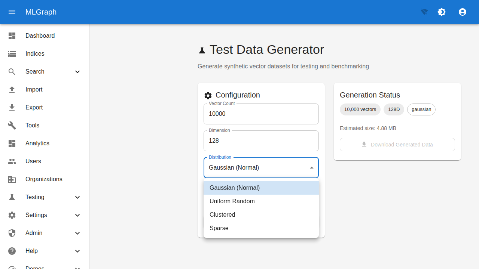Toggle dark mode in the top bar
Viewport: 479px width, 269px height.
442,12
